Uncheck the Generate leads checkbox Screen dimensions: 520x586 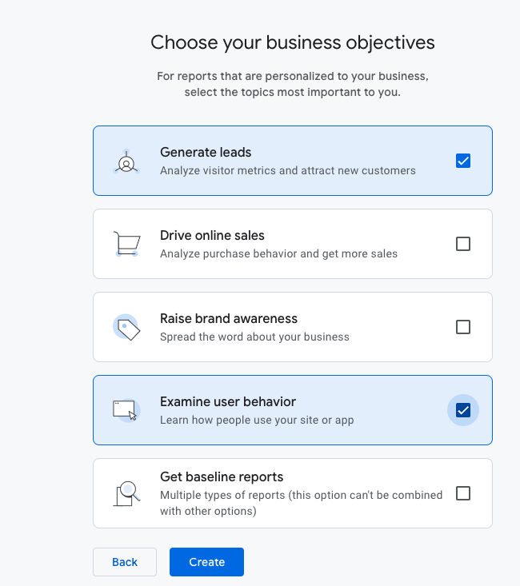463,161
